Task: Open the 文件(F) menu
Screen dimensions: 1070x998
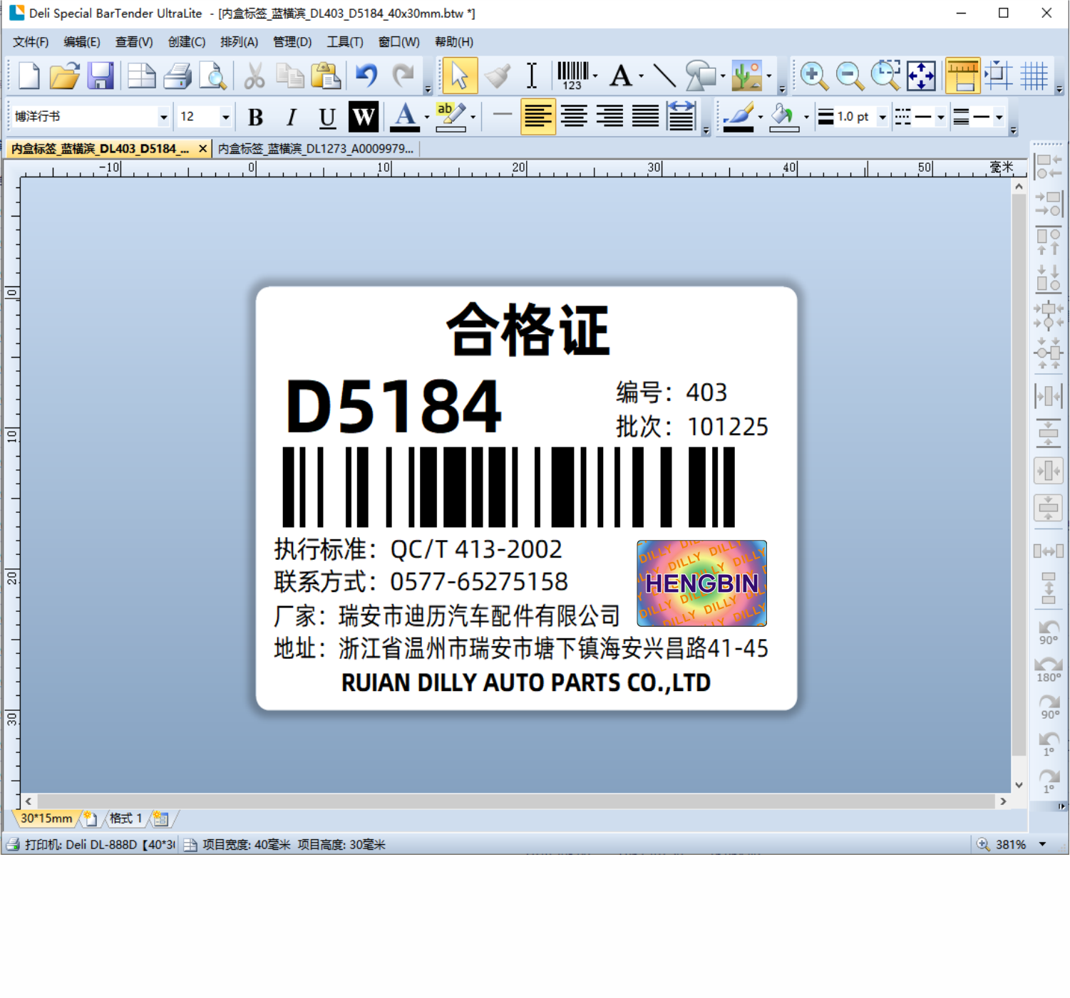Action: pos(31,42)
